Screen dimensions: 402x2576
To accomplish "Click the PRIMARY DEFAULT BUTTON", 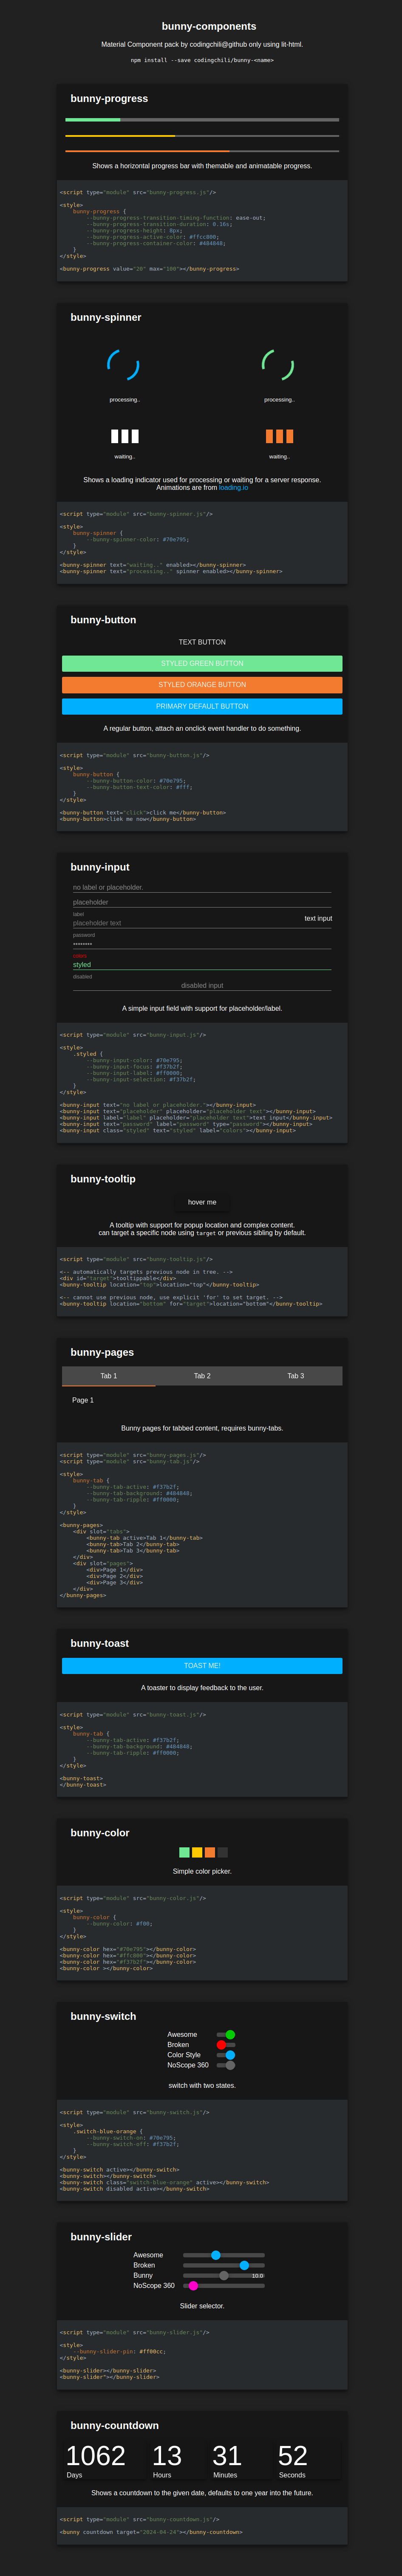I will pos(202,706).
